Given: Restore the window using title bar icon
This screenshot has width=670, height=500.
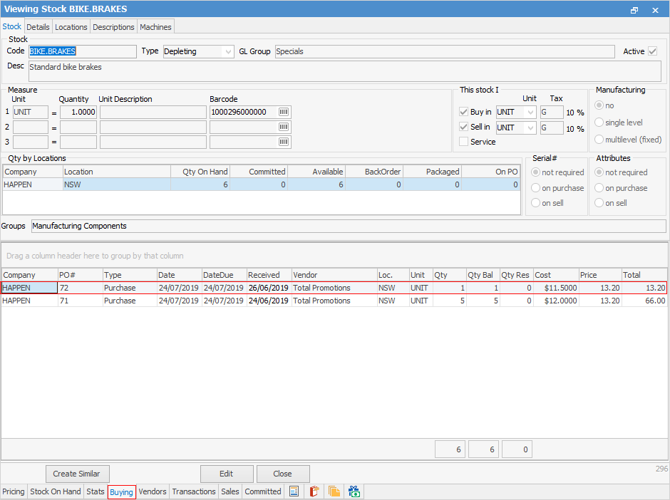Looking at the screenshot, I should click(x=634, y=10).
